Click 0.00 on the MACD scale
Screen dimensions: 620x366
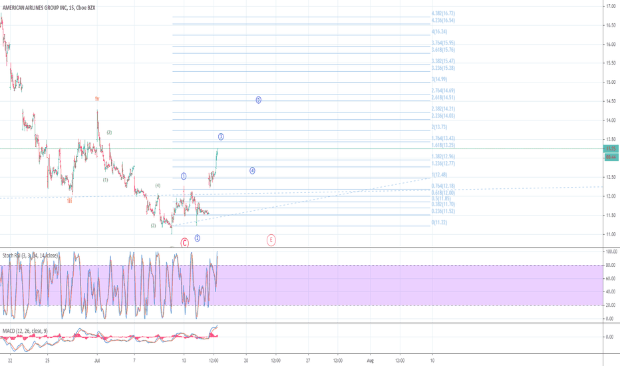point(609,337)
